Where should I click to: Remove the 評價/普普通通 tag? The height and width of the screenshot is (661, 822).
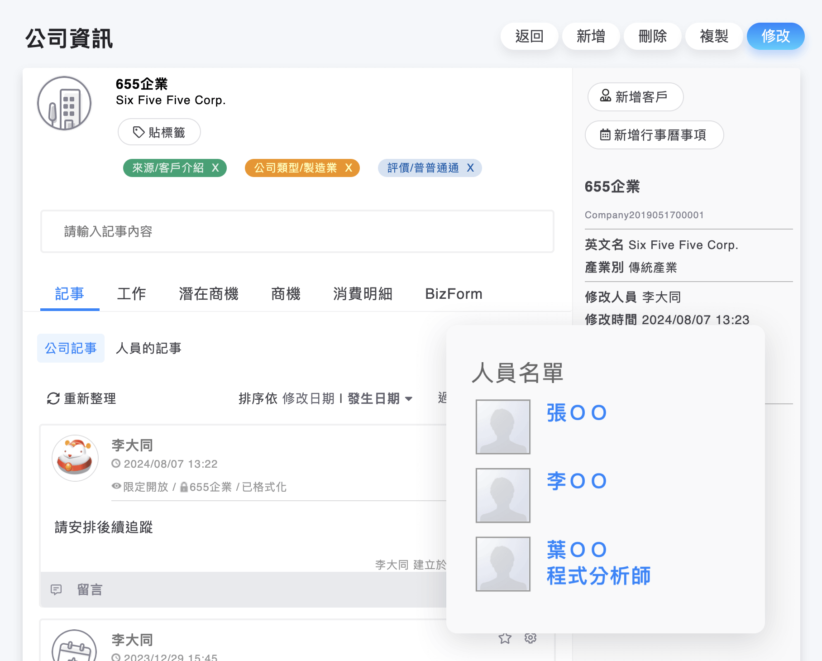pyautogui.click(x=470, y=168)
